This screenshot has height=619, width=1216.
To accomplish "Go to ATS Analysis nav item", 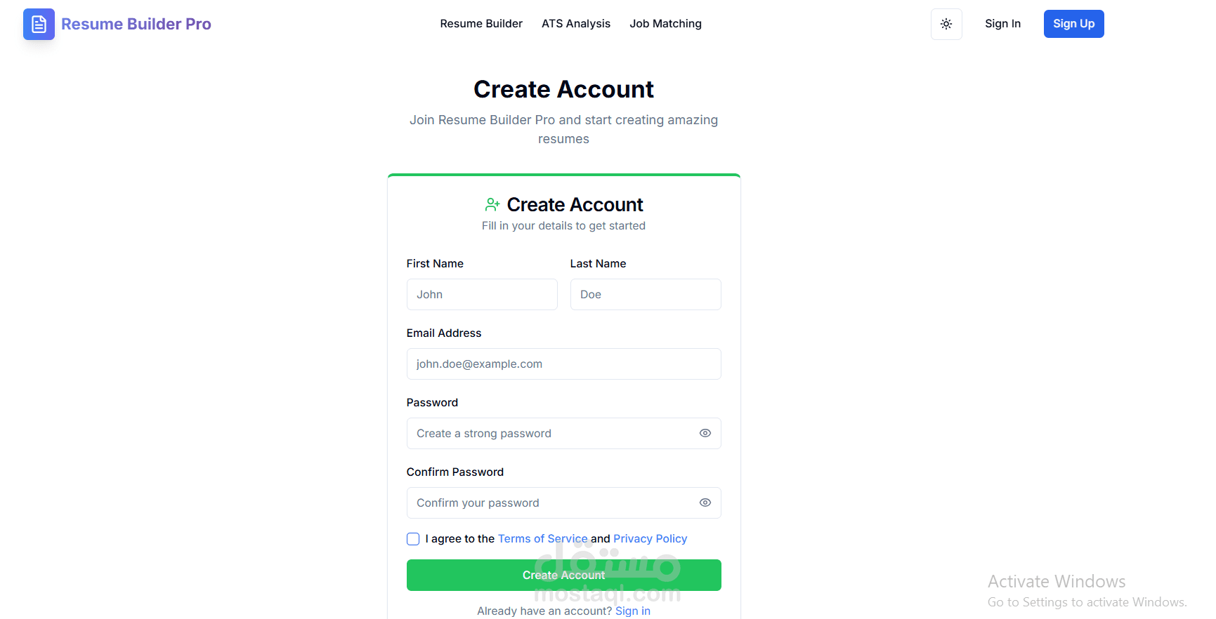I will tap(576, 24).
